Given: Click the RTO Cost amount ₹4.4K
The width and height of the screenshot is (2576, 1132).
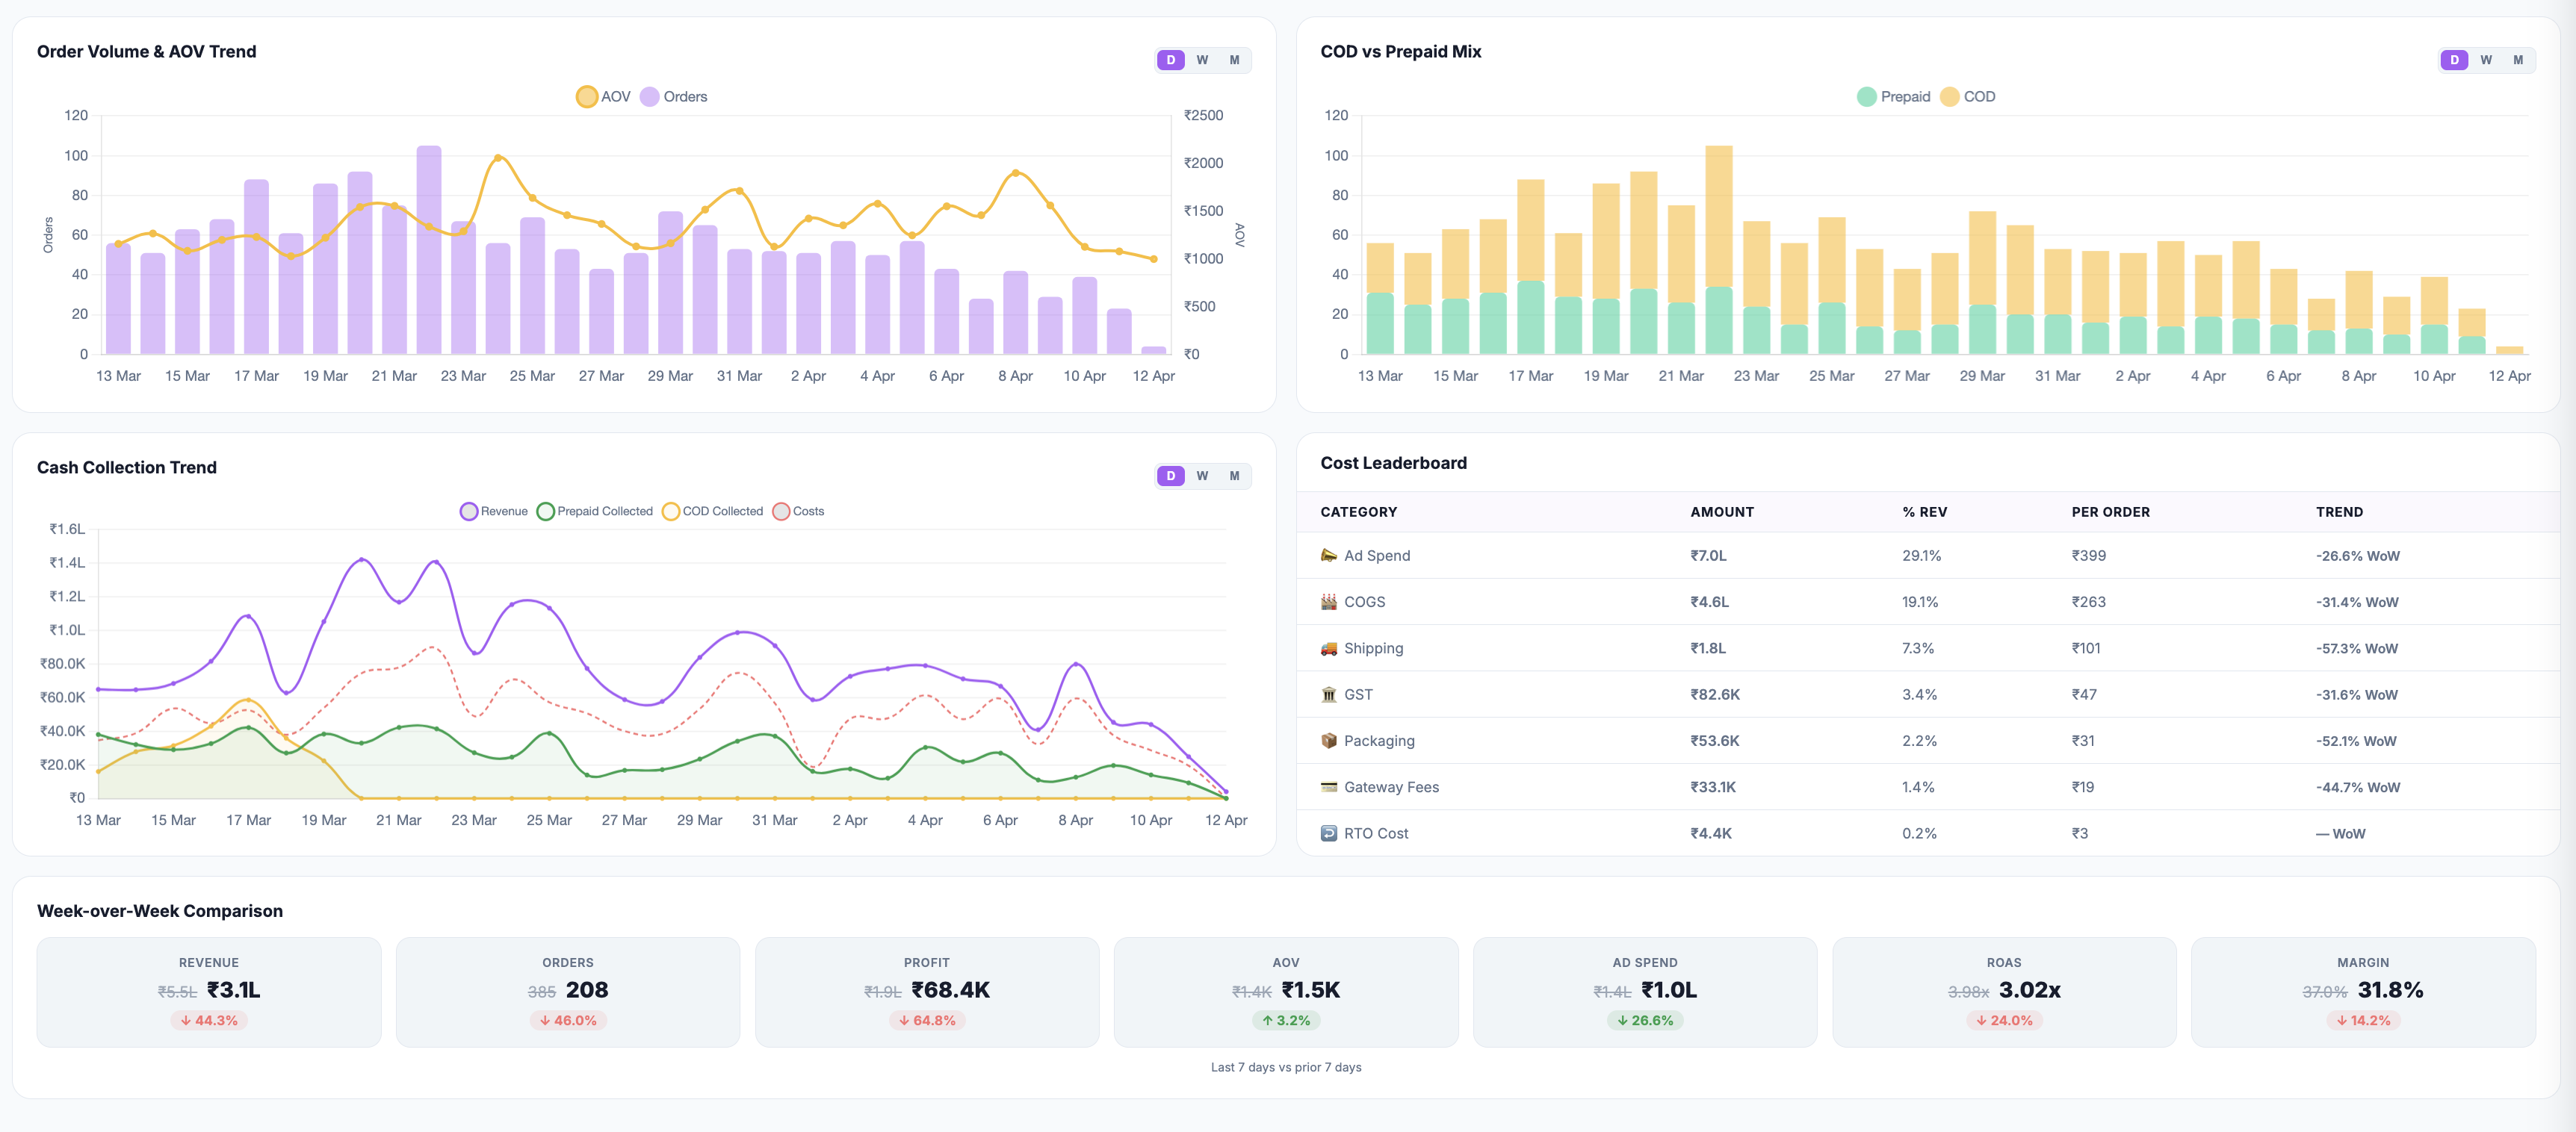Looking at the screenshot, I should tap(1711, 833).
